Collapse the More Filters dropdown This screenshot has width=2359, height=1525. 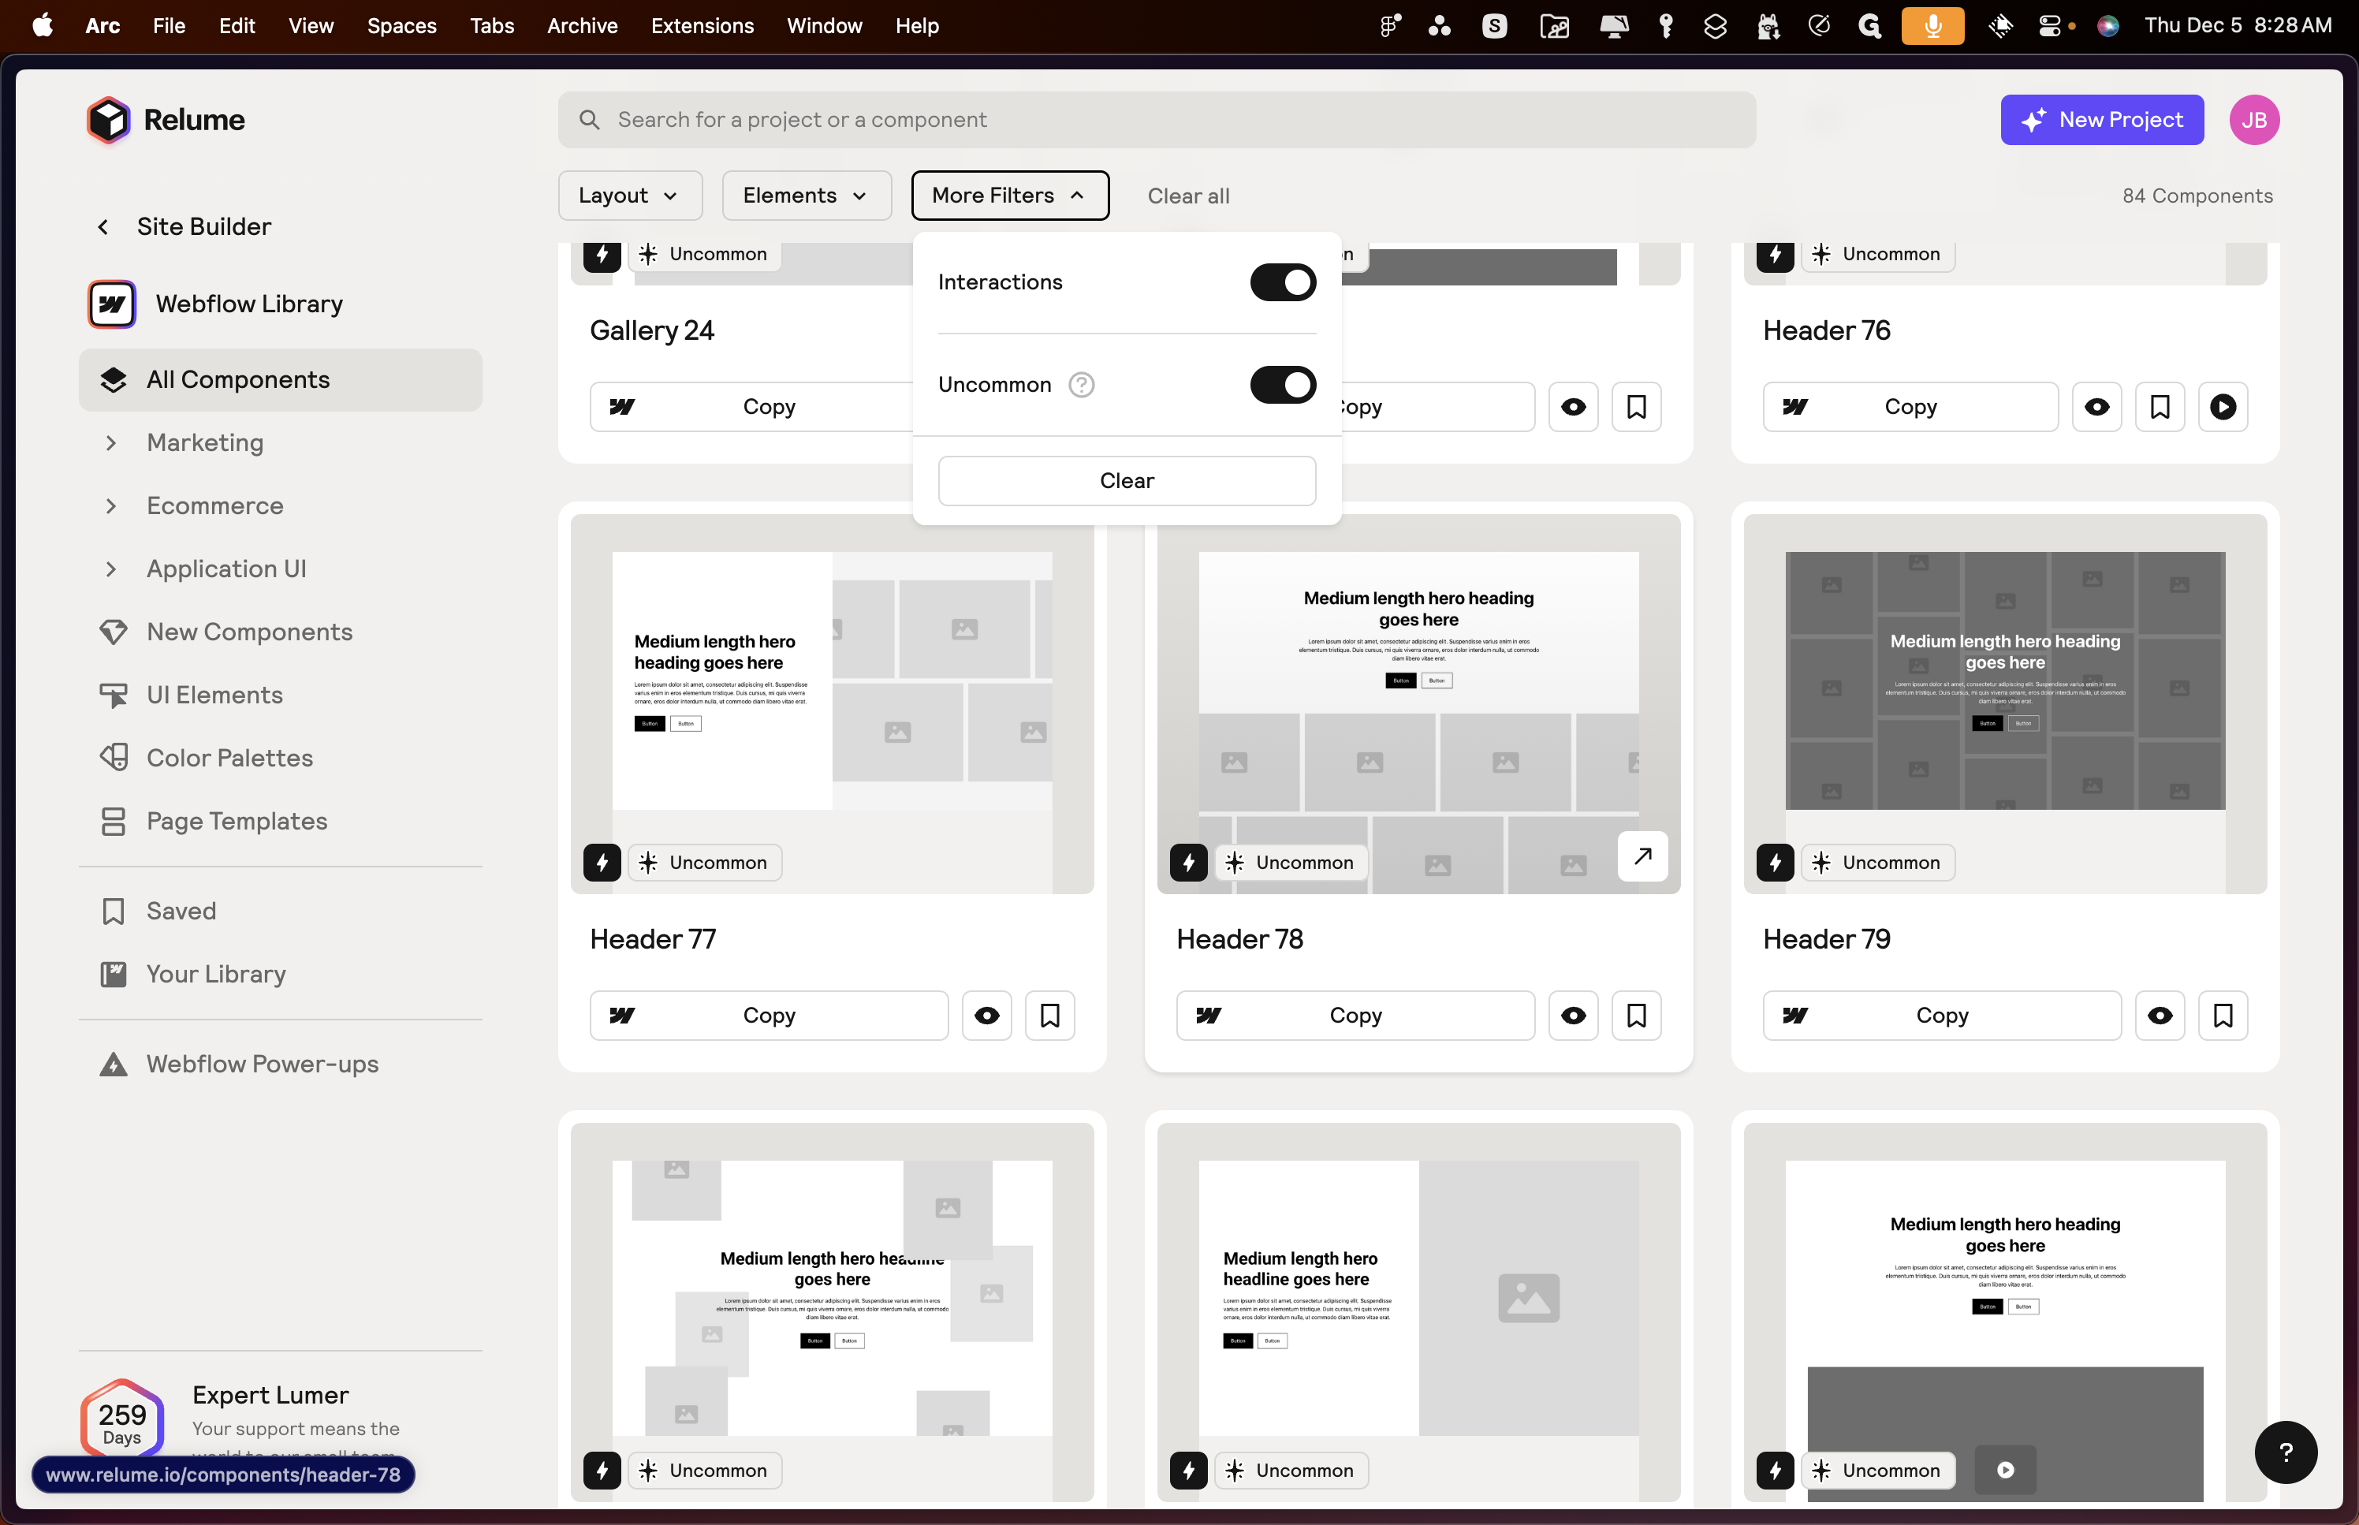pyautogui.click(x=1010, y=195)
